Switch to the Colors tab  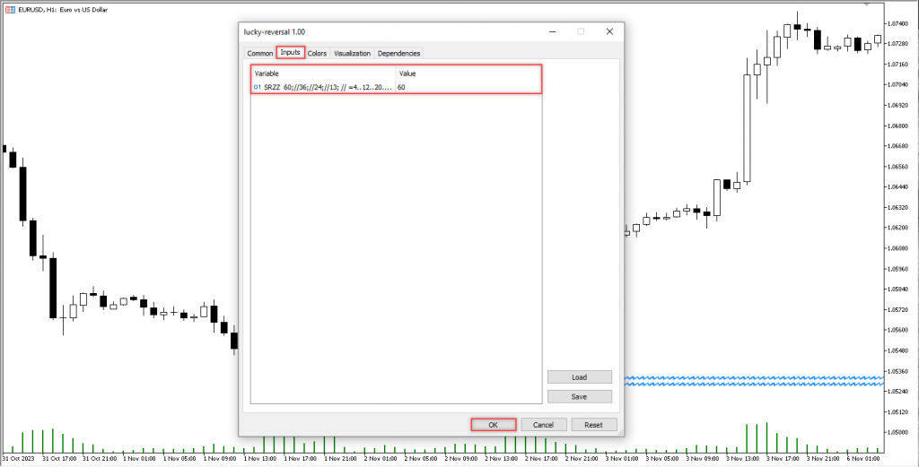click(x=317, y=53)
